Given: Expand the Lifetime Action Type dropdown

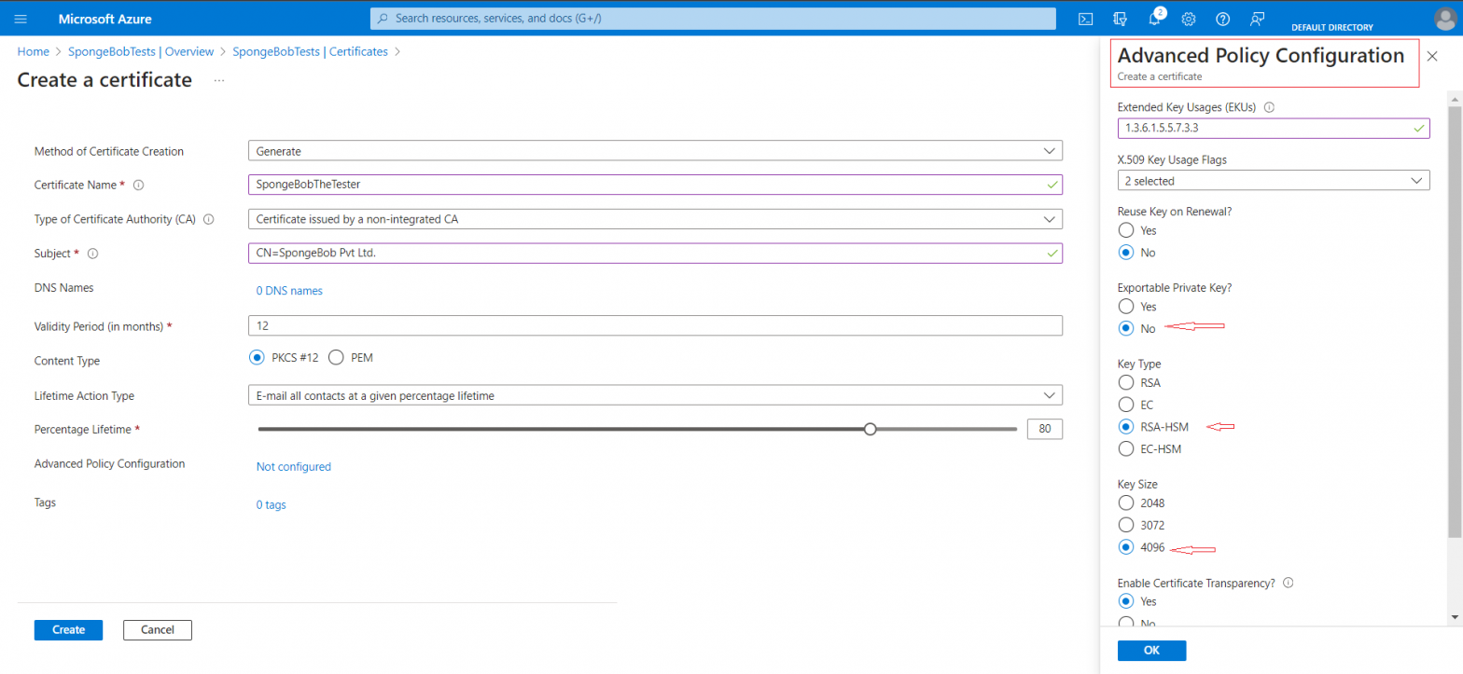Looking at the screenshot, I should coord(655,395).
